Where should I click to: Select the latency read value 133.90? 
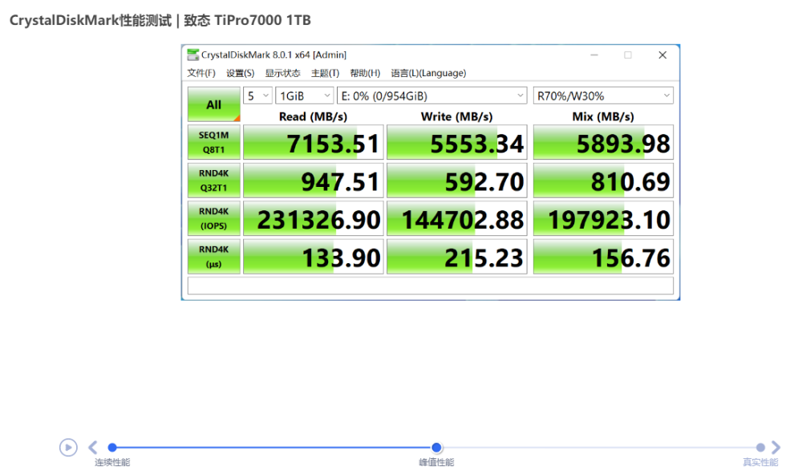tap(313, 257)
